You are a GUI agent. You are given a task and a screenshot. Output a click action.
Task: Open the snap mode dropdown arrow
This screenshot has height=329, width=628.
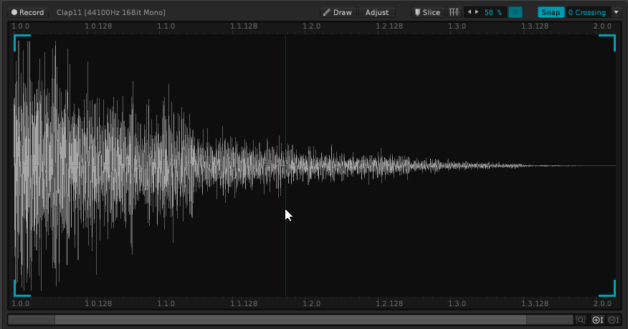[x=615, y=12]
